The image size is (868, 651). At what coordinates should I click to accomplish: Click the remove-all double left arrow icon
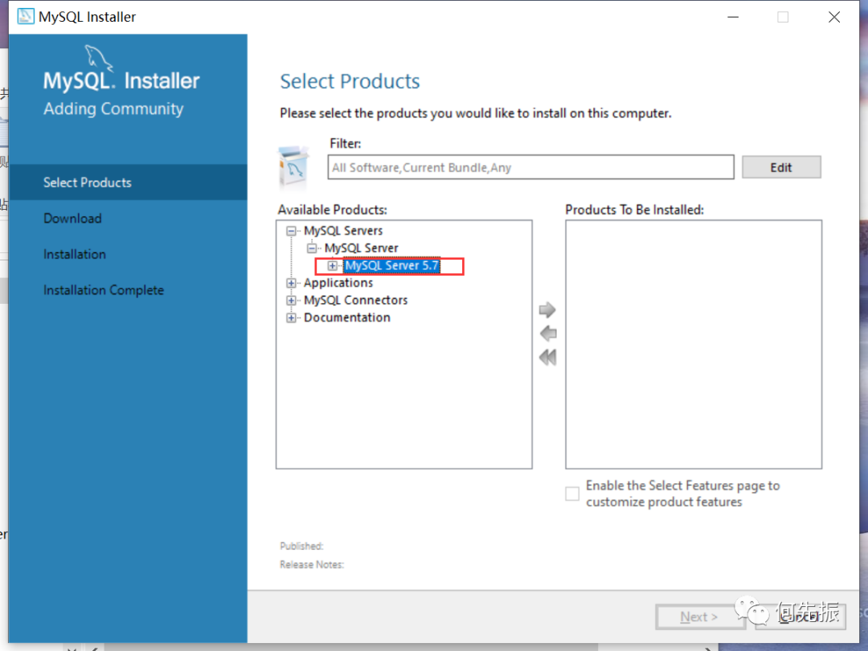(547, 358)
